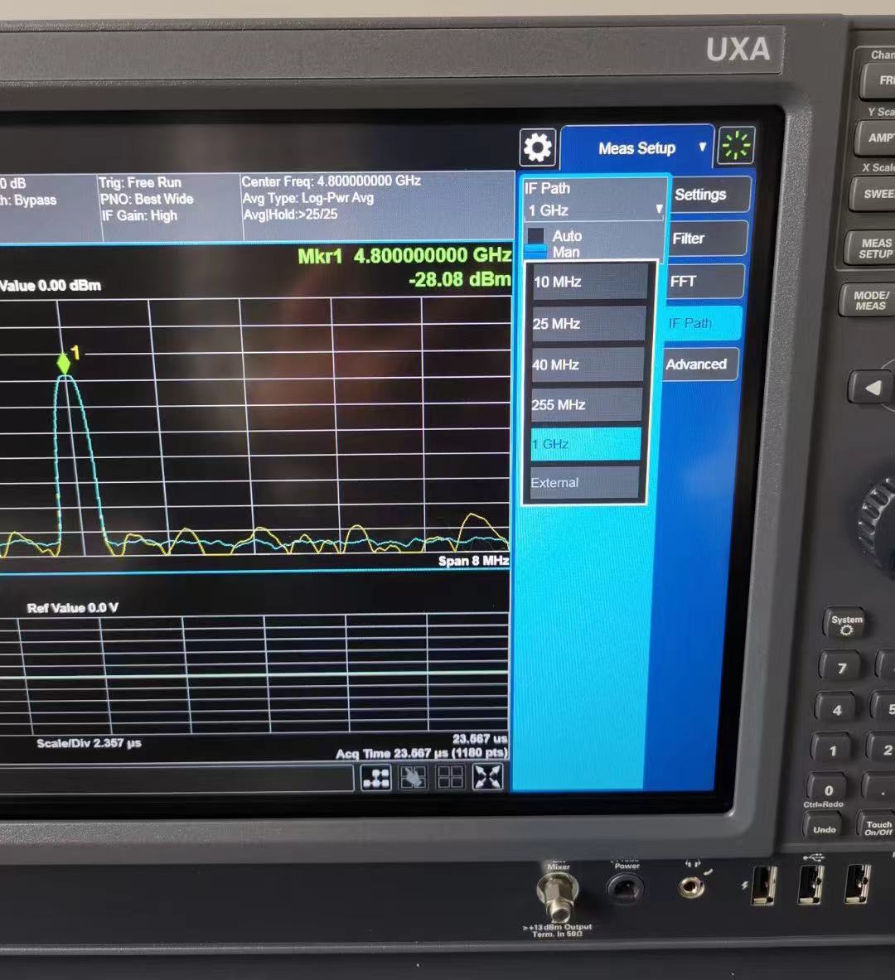
Task: Click the Span 8 MHz label
Action: (473, 561)
